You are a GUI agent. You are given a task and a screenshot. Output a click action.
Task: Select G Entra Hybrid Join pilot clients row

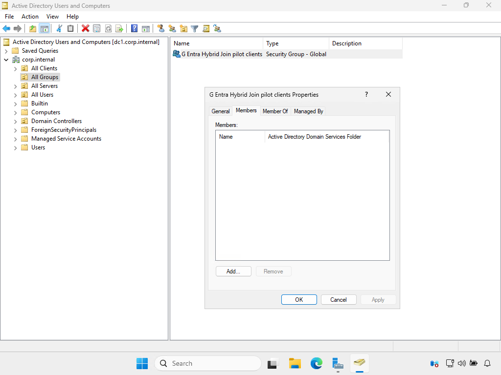(x=287, y=54)
